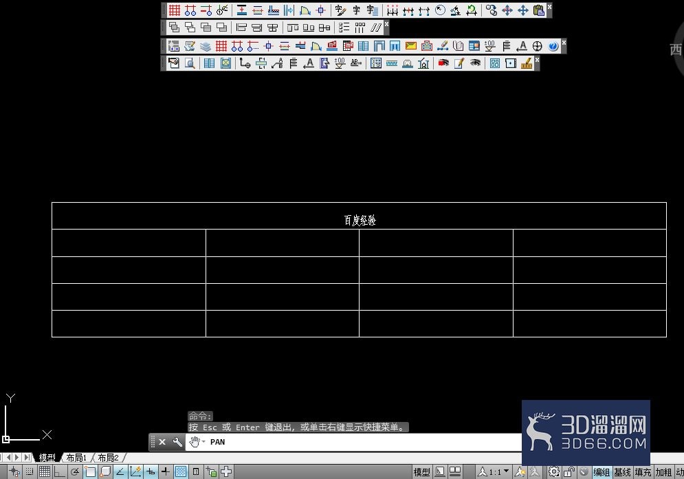Toggle 编组 button in status bar
Image resolution: width=684 pixels, height=479 pixels.
click(602, 472)
